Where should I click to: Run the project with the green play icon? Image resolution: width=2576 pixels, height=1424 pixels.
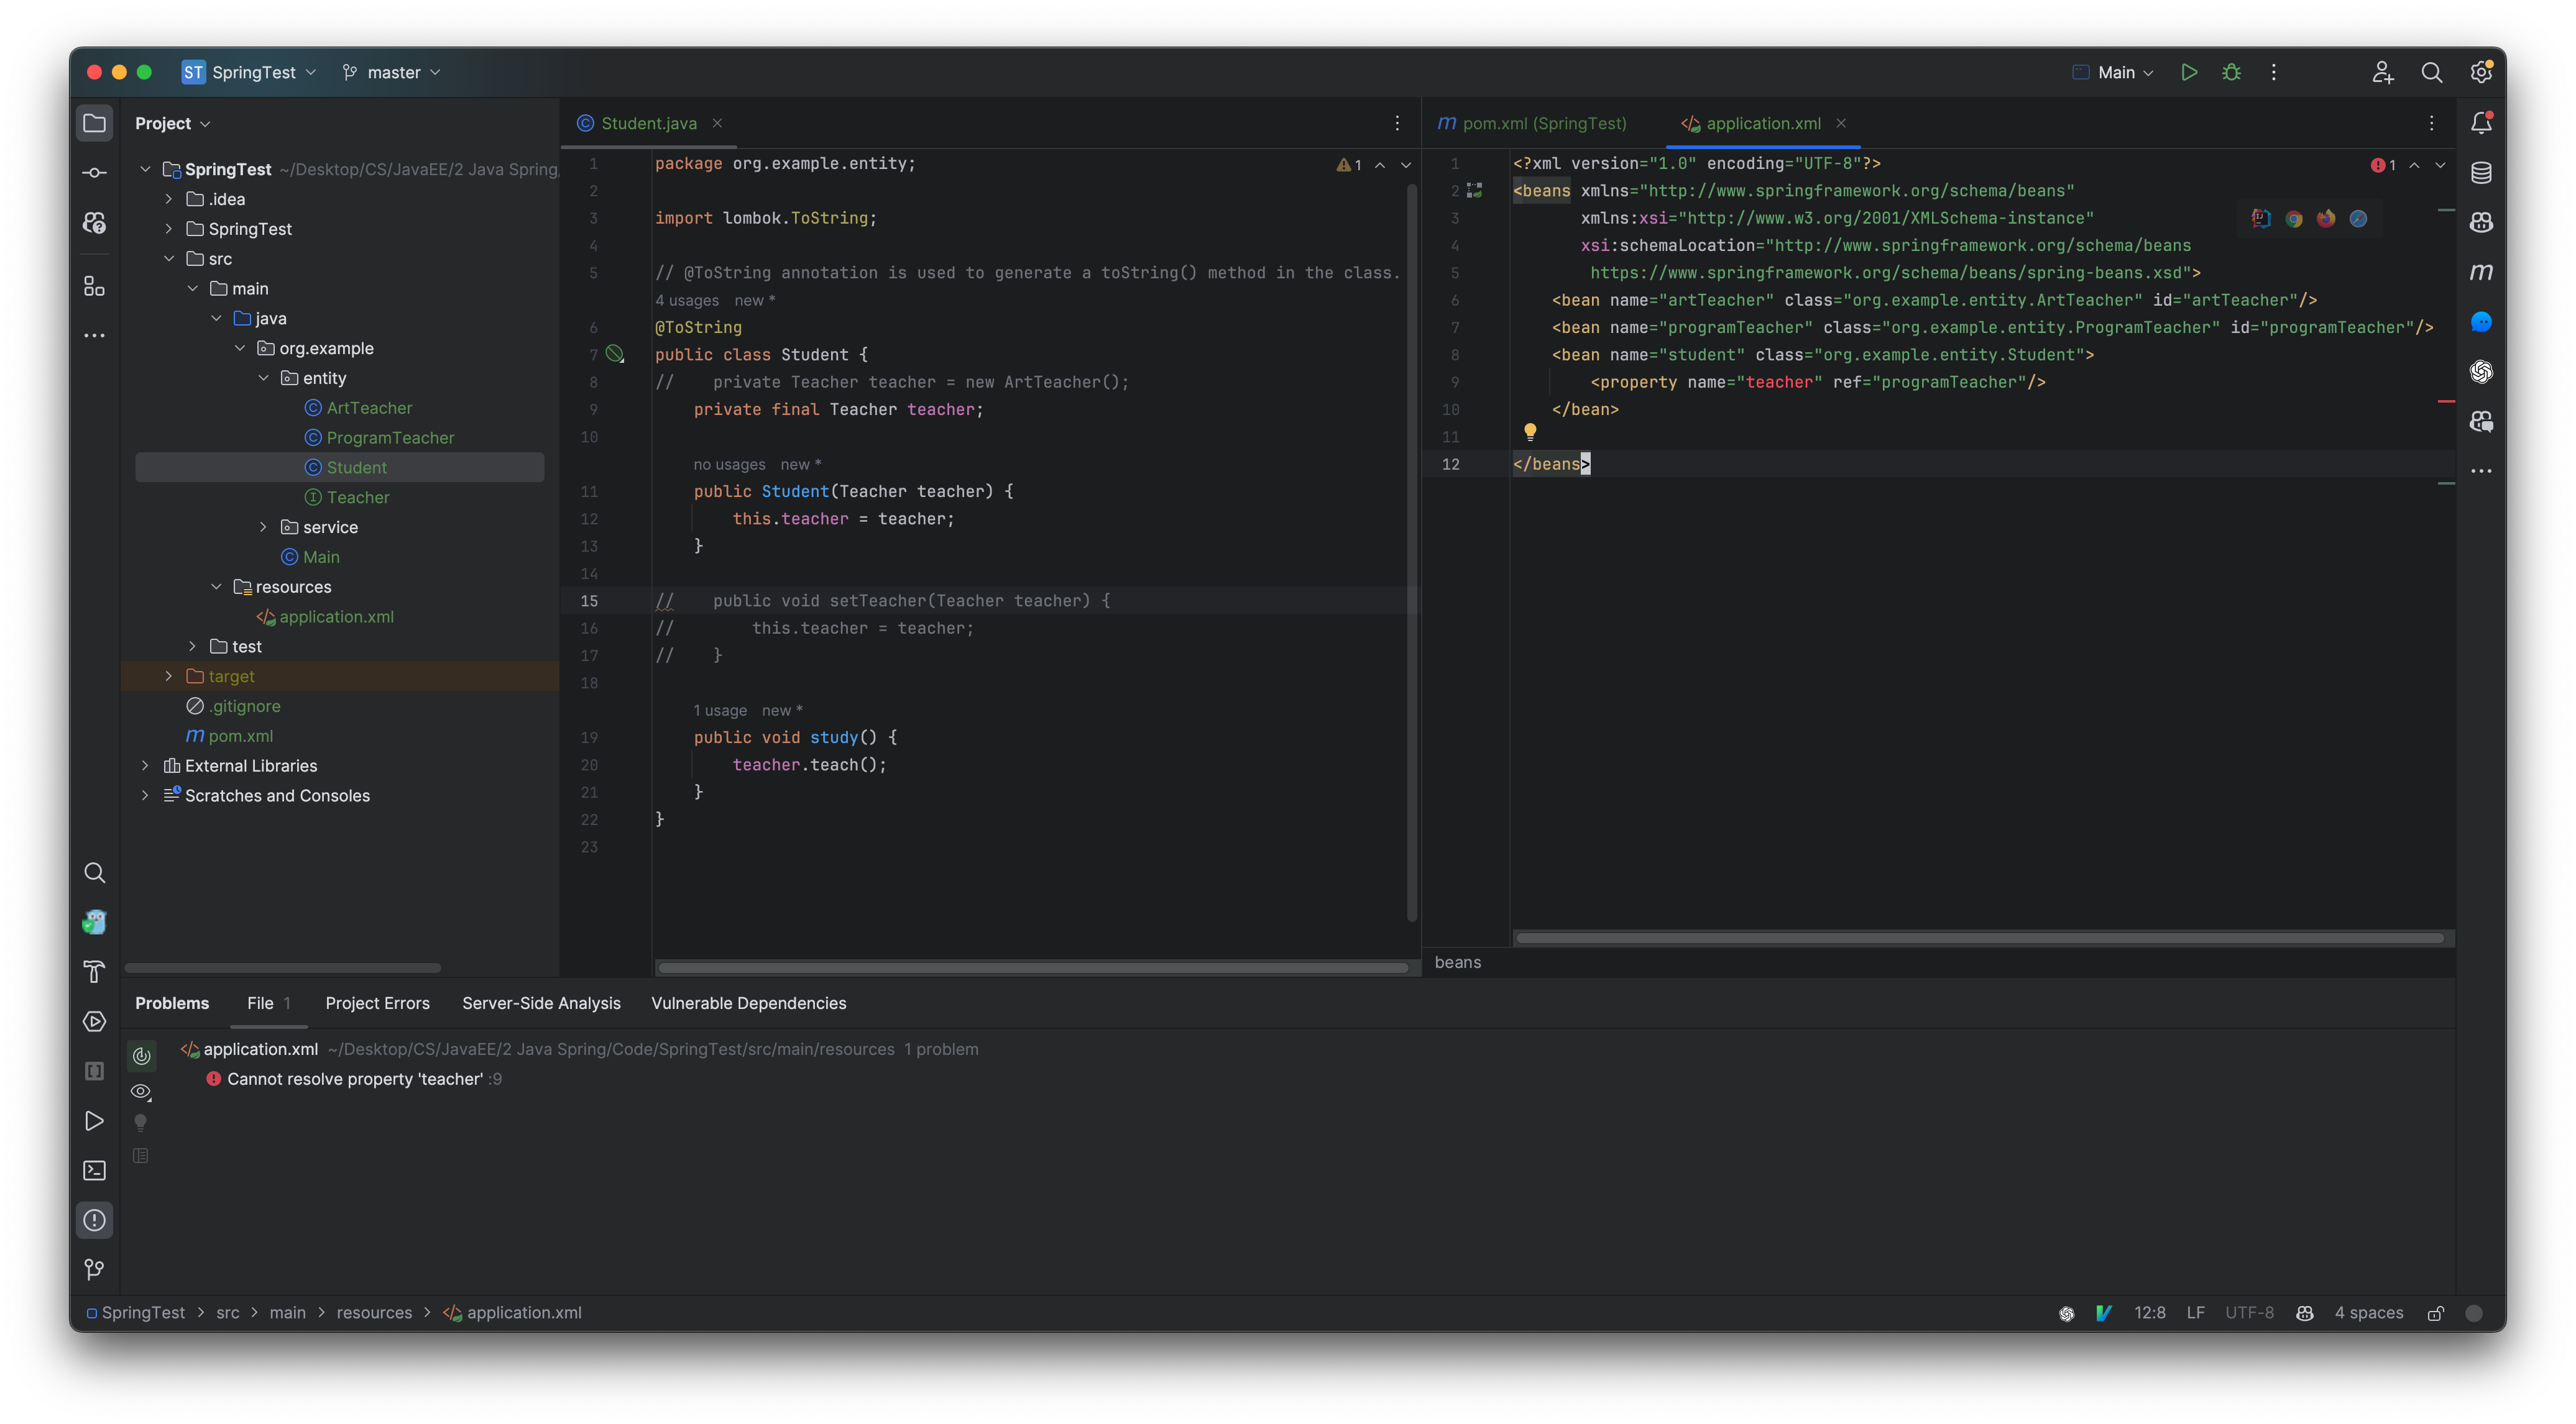(x=2189, y=72)
